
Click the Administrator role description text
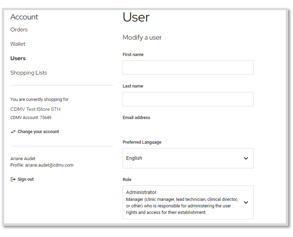pos(182,206)
